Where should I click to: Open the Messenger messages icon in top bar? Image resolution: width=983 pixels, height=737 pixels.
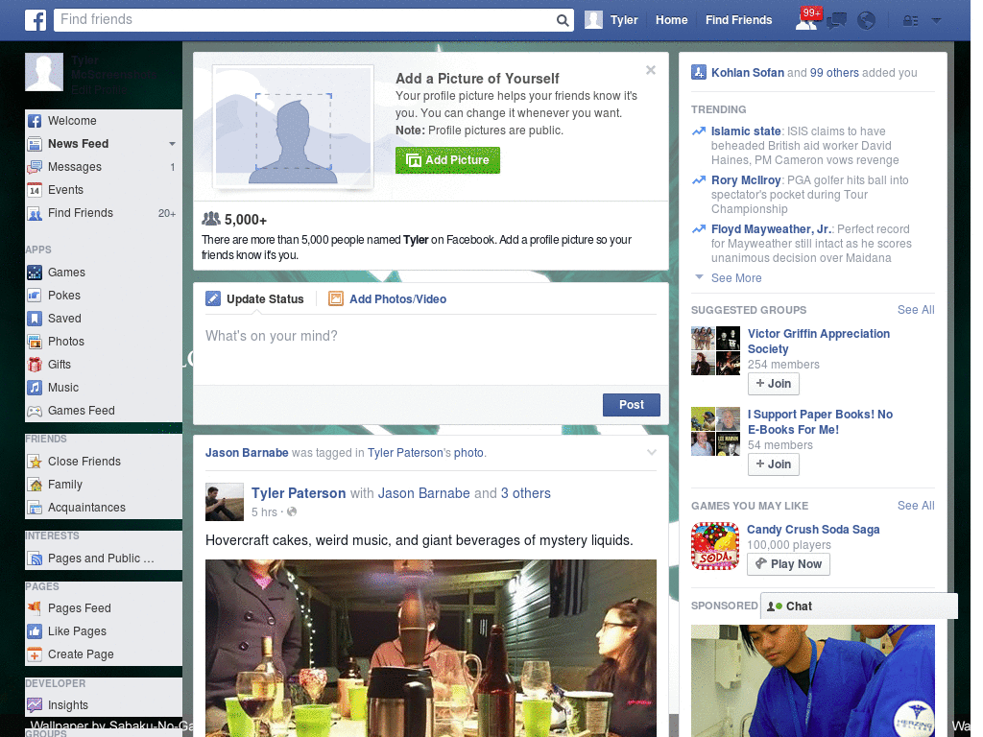click(835, 19)
